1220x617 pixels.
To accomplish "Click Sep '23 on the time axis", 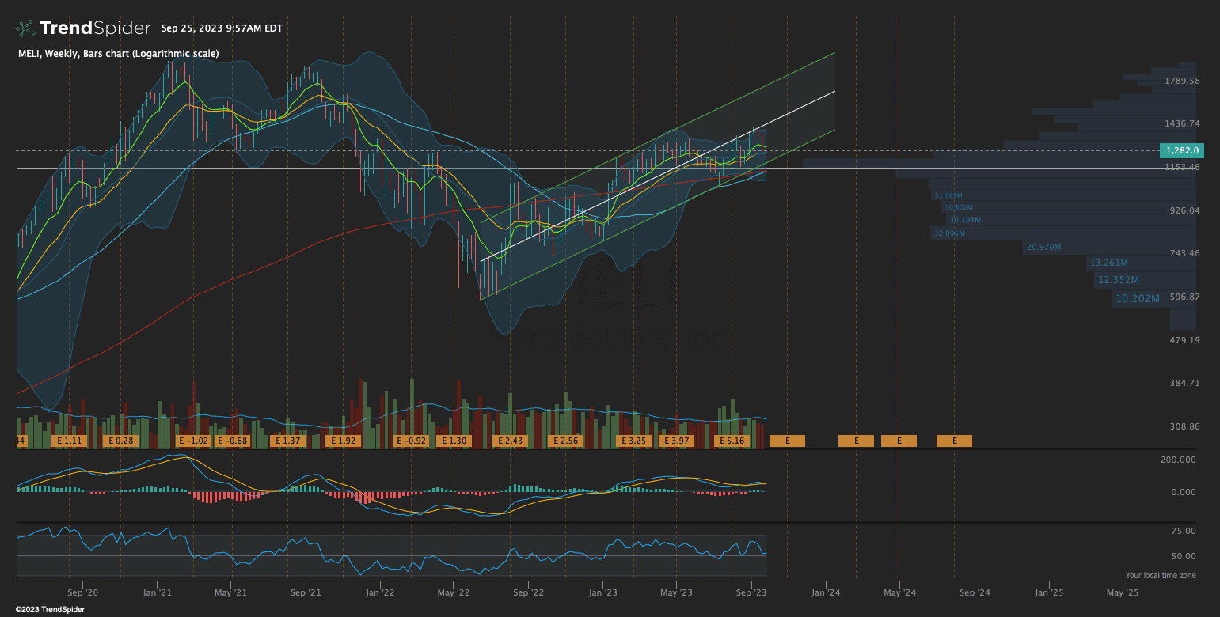I will [751, 592].
